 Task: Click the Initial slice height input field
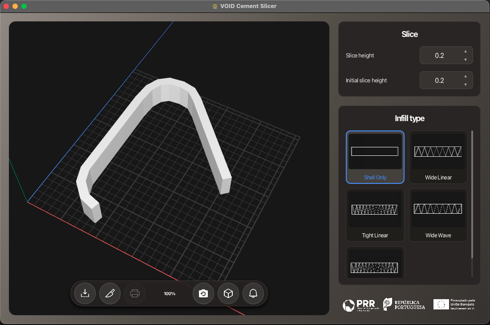pyautogui.click(x=446, y=80)
